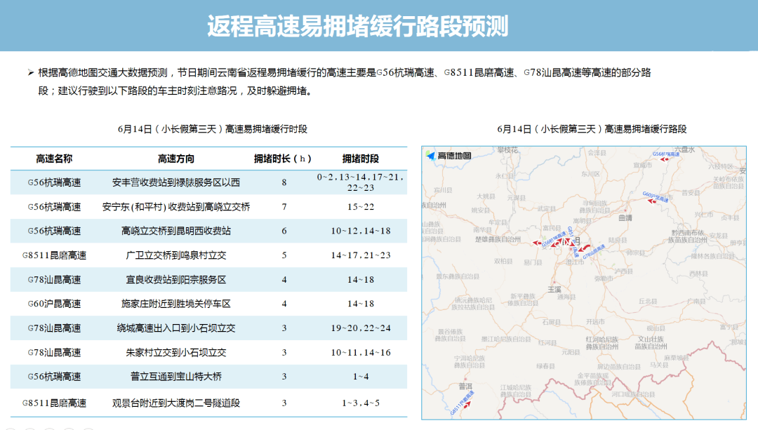This screenshot has width=758, height=430.
Task: Click the 拥堵时段 column header
Action: pos(361,159)
